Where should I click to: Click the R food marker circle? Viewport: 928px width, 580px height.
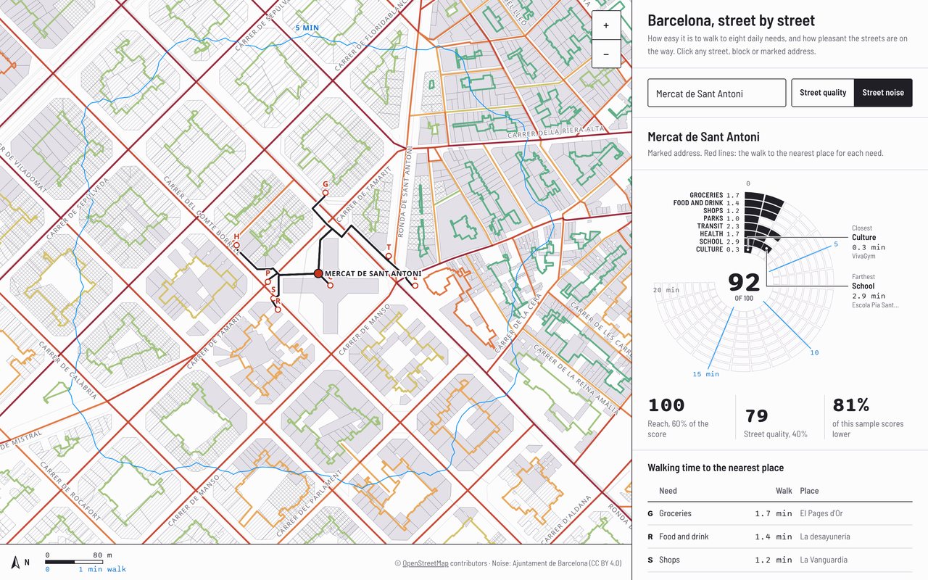pos(278,310)
